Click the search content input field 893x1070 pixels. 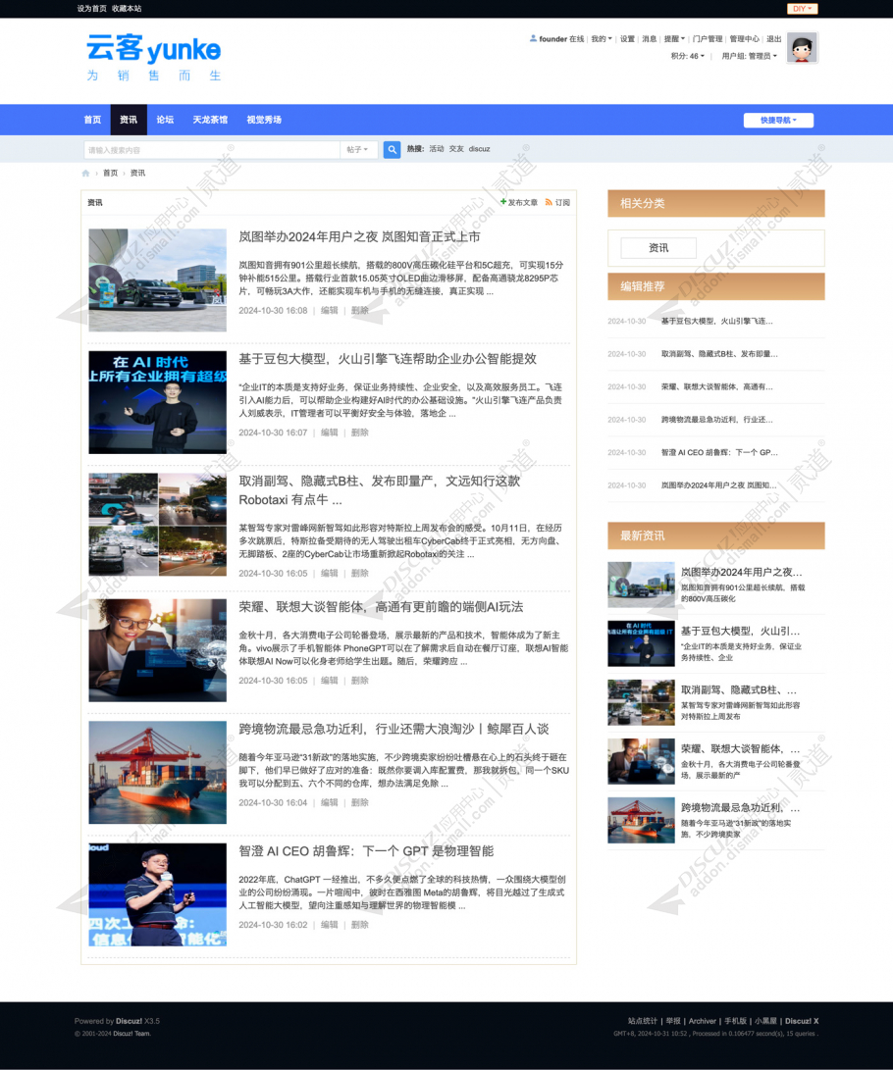click(x=212, y=149)
